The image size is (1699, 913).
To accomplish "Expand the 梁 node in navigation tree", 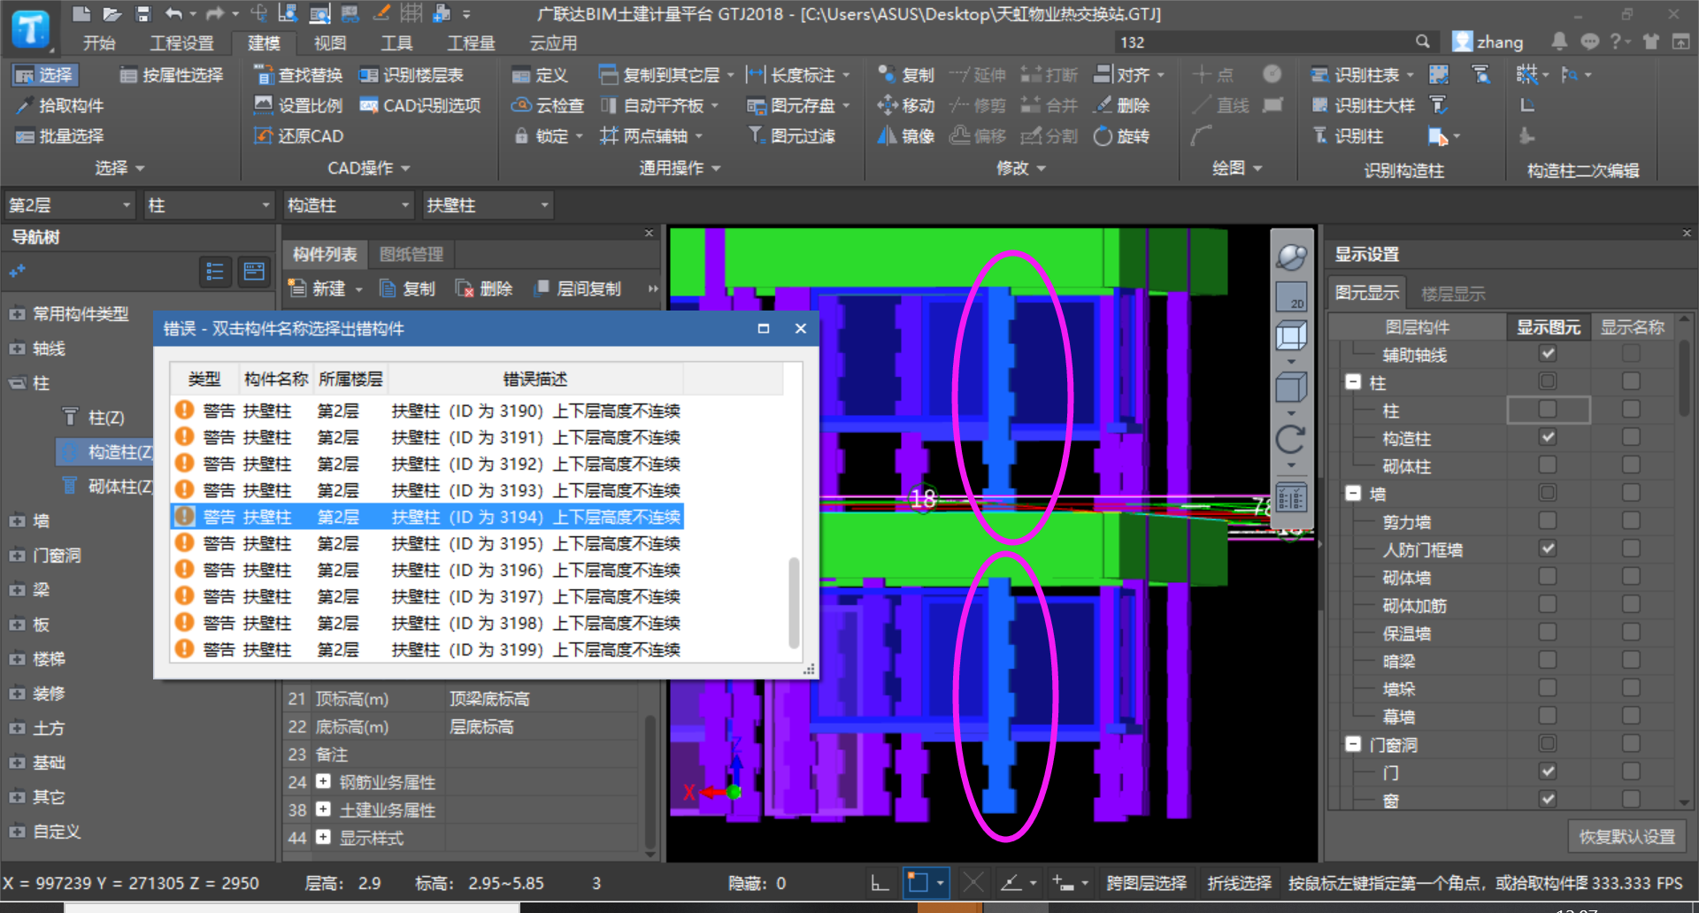I will click(x=17, y=590).
